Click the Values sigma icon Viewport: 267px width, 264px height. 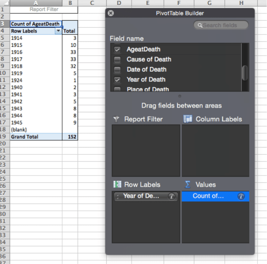tap(188, 185)
